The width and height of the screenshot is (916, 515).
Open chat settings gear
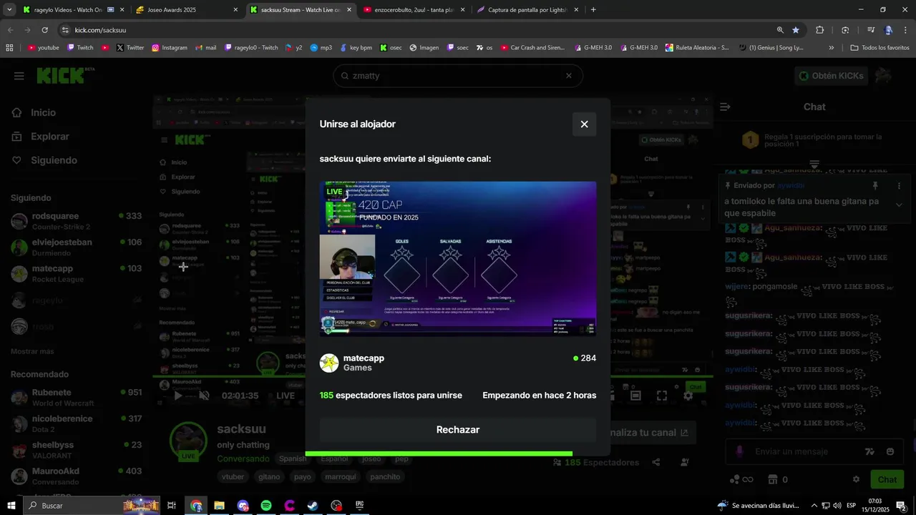tap(856, 479)
